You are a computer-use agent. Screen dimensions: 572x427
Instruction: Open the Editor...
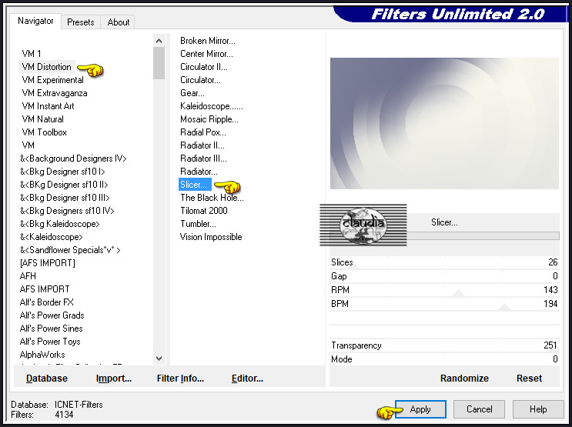[x=247, y=379]
